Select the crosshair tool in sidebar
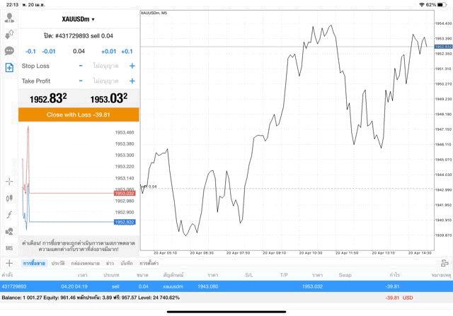The height and width of the screenshot is (316, 453). [x=9, y=182]
